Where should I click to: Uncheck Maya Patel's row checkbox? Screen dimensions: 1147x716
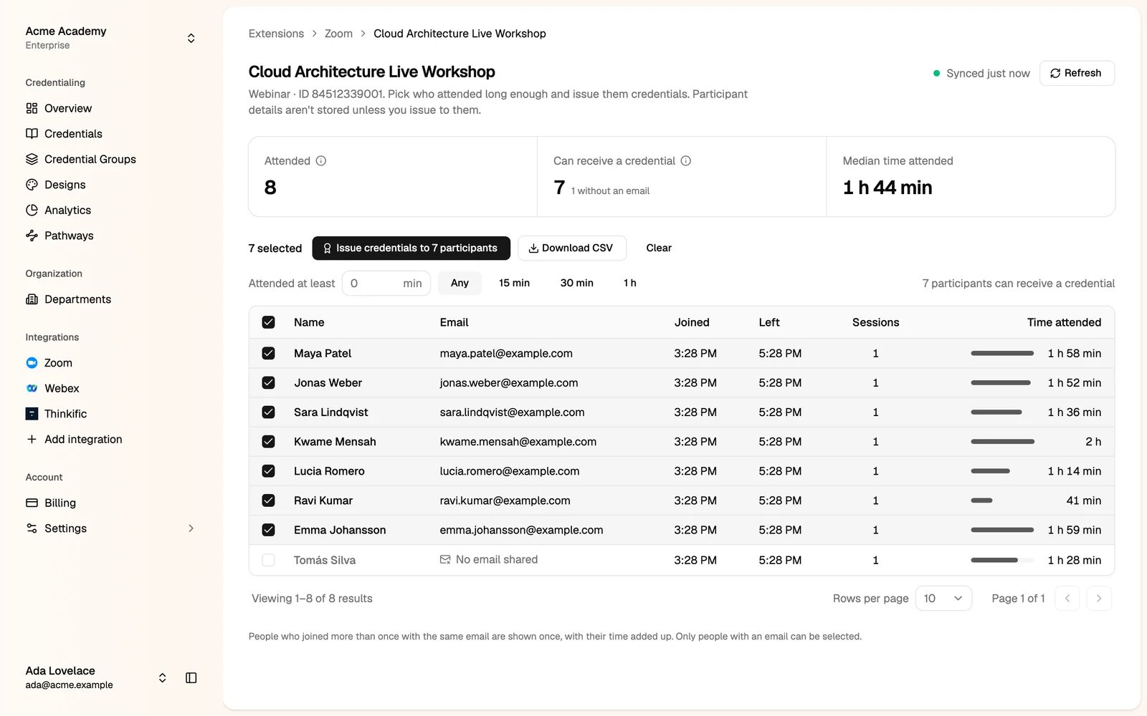(x=268, y=353)
